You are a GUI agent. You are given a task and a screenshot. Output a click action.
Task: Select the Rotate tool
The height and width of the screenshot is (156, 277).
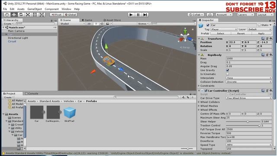click(x=21, y=15)
